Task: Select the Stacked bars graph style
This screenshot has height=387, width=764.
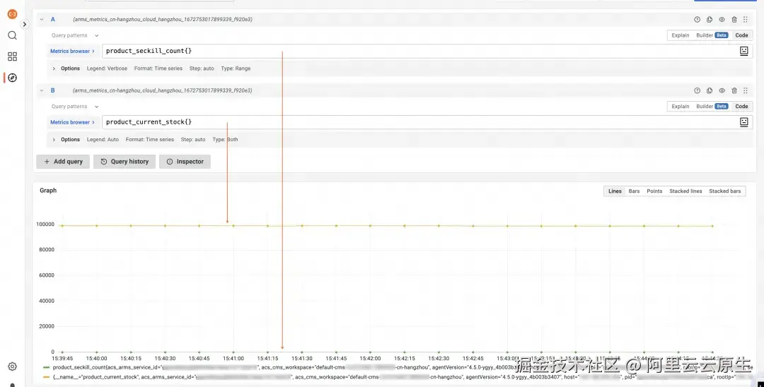Action: (x=724, y=191)
